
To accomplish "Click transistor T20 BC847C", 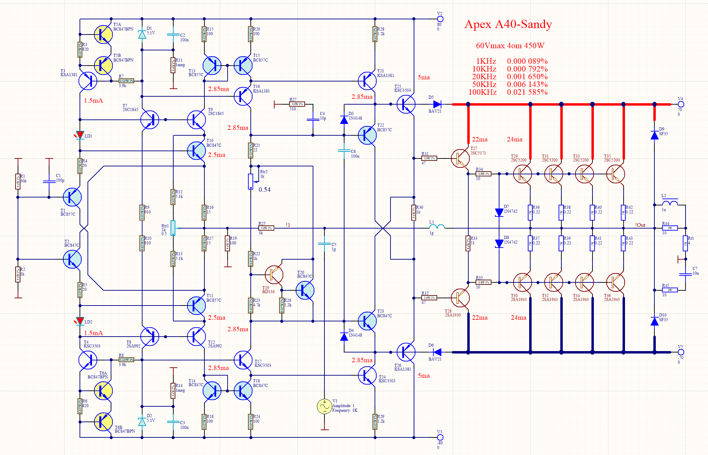I will [x=305, y=290].
